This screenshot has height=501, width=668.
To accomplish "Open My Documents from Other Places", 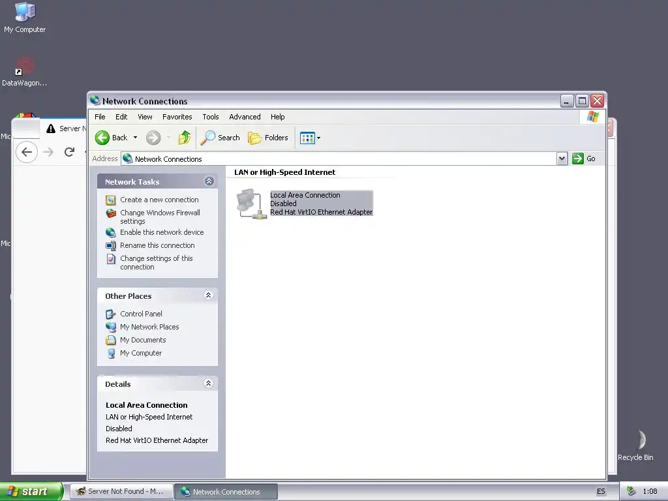I will 143,340.
